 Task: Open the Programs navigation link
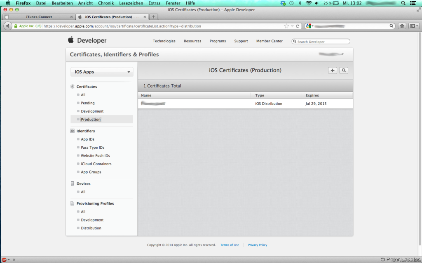coord(218,41)
